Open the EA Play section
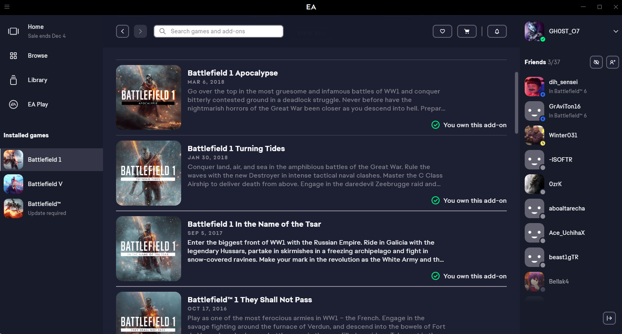The image size is (622, 334). click(x=51, y=104)
